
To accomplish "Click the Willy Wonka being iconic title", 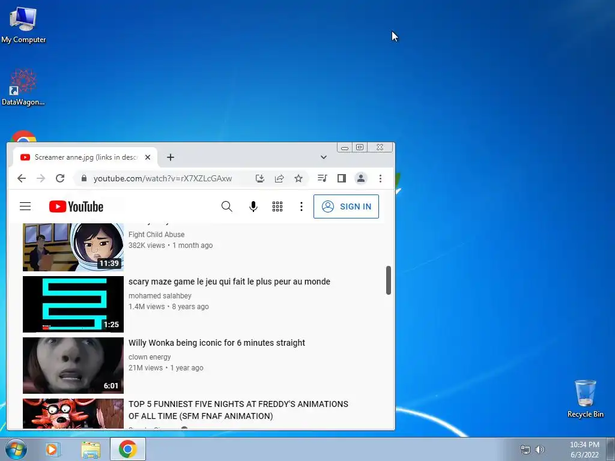I will pyautogui.click(x=216, y=343).
